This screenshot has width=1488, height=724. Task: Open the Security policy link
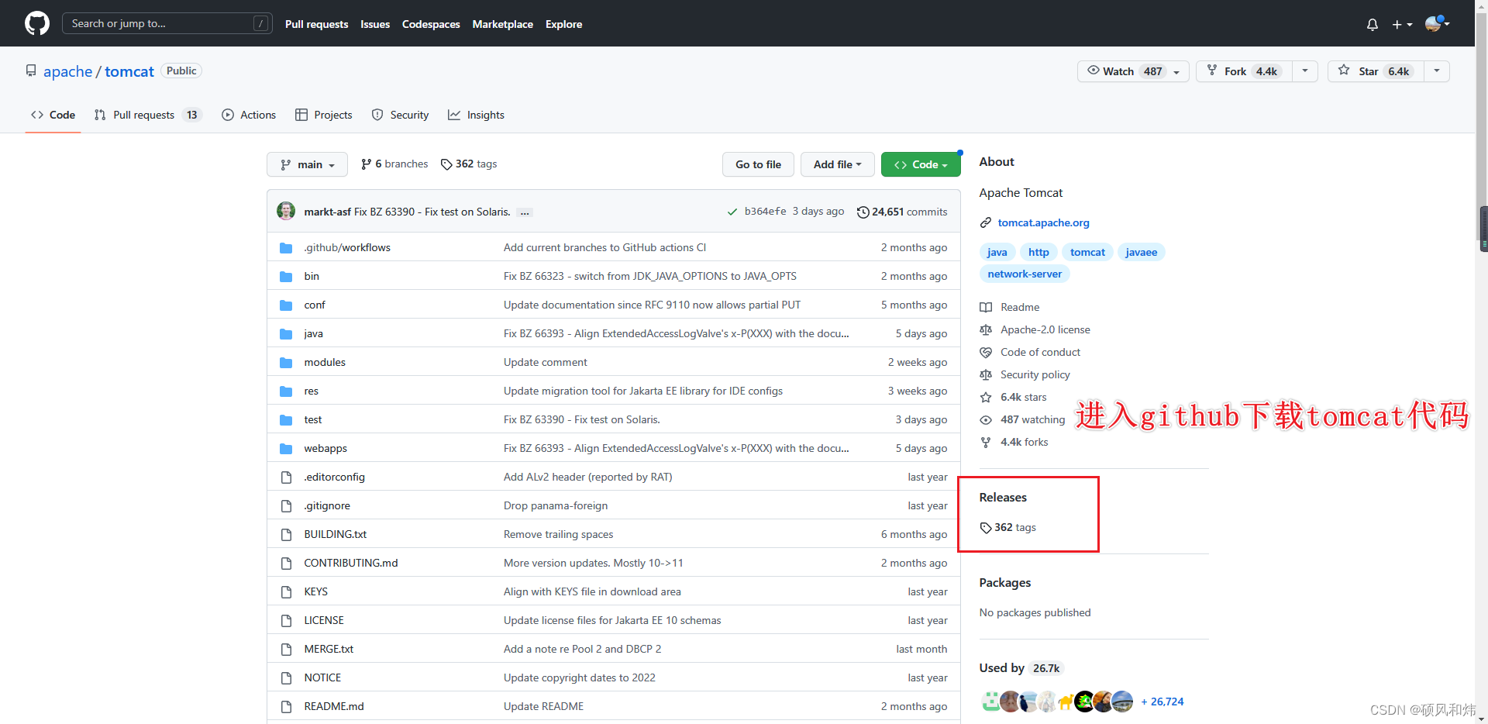(x=1035, y=374)
